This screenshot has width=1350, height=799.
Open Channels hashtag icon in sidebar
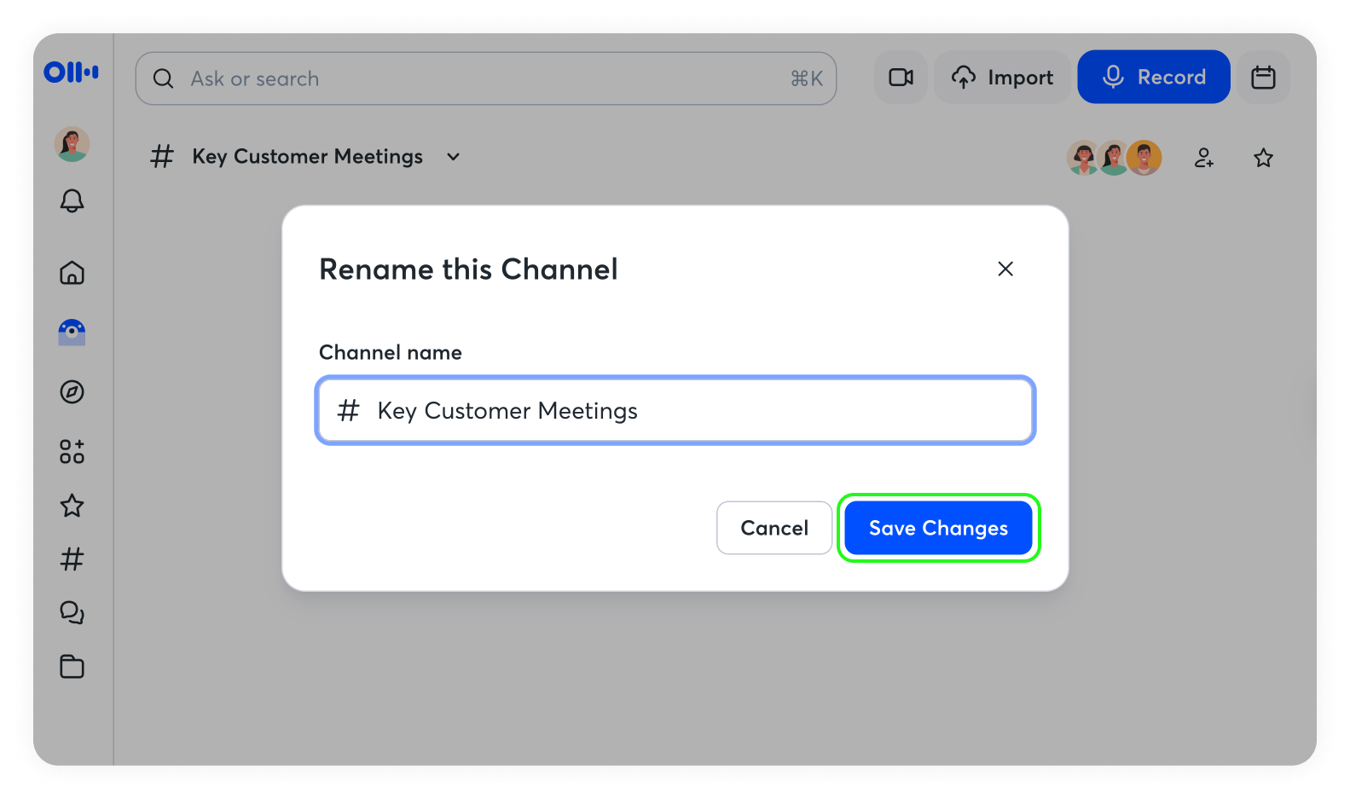(72, 559)
